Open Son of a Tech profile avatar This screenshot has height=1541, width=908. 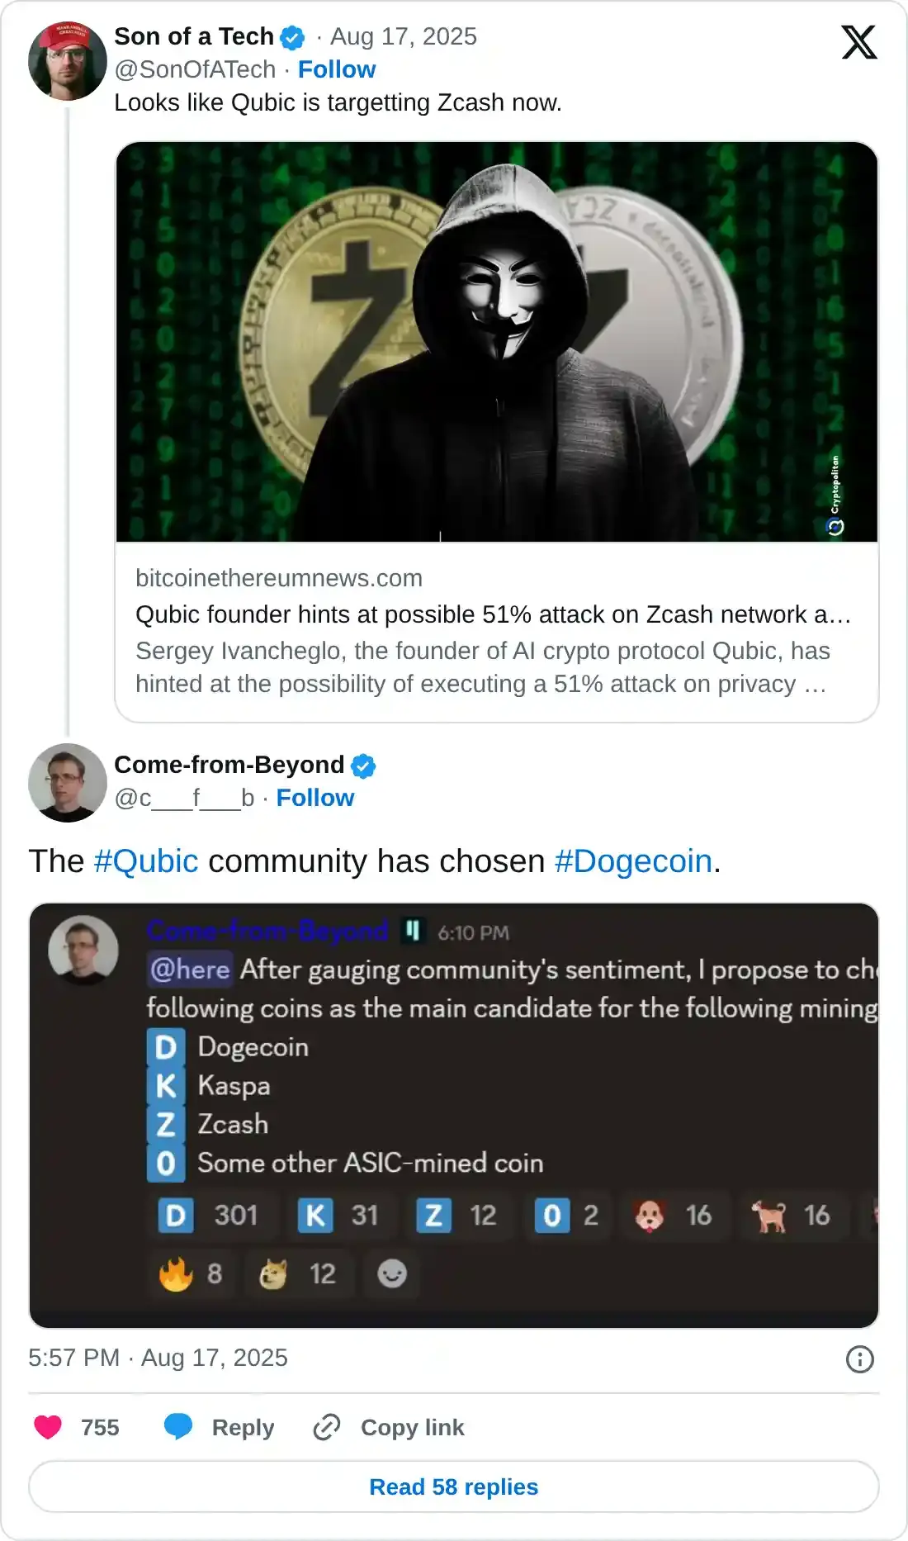pyautogui.click(x=67, y=61)
